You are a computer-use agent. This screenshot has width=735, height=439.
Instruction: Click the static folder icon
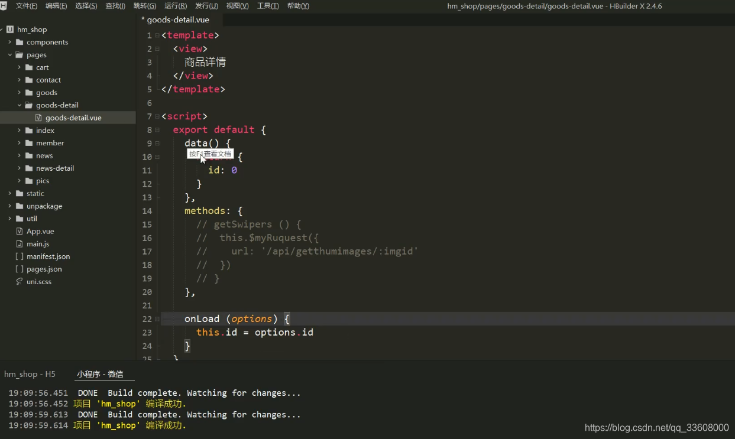(20, 193)
